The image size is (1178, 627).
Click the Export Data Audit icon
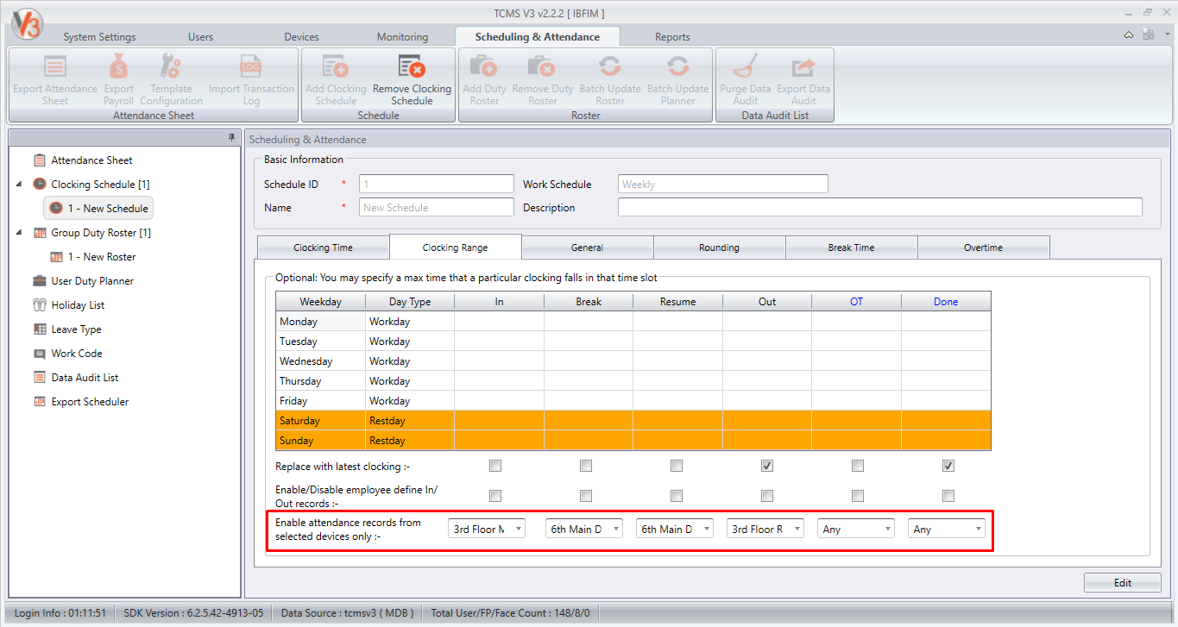click(x=803, y=67)
